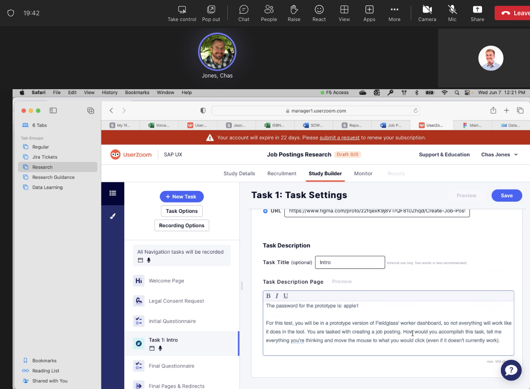Select the Final Questionnaire item
The image size is (530, 389).
[x=182, y=366]
